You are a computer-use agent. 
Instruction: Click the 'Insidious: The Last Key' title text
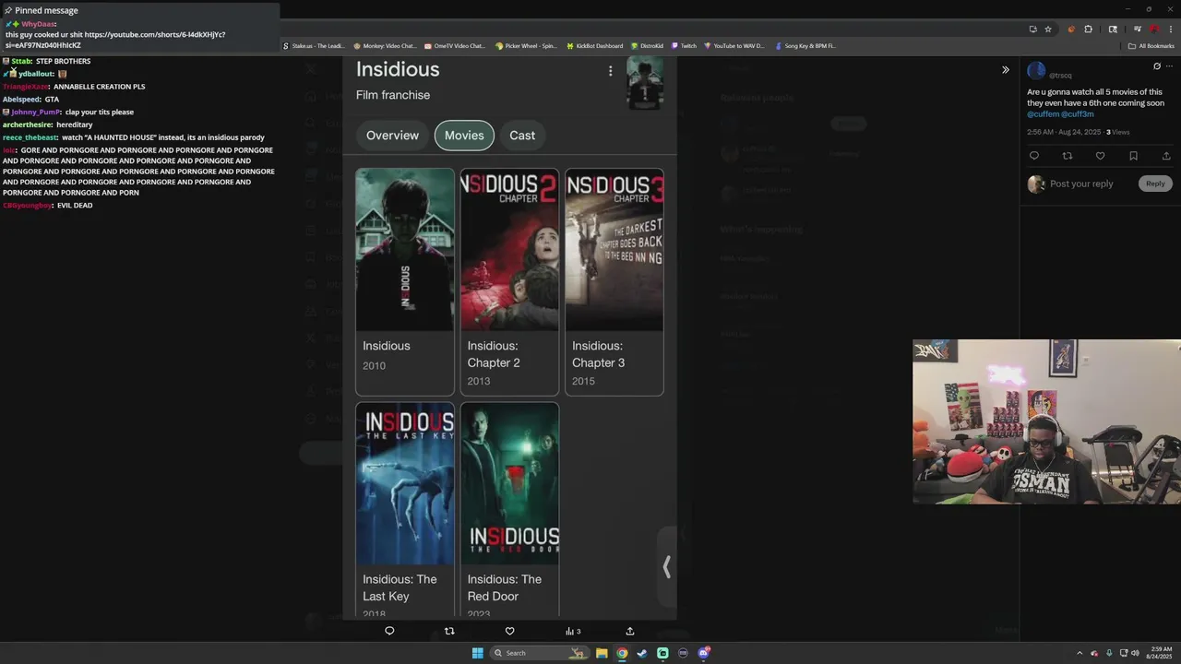click(400, 587)
